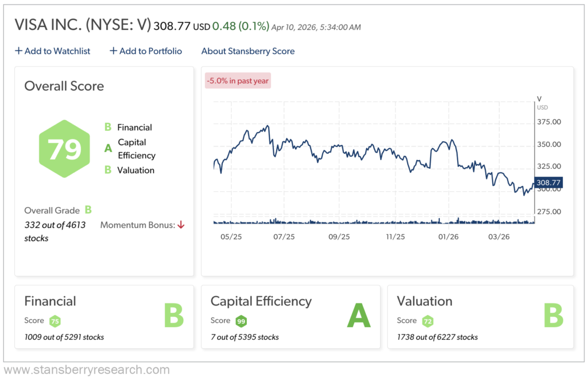This screenshot has height=380, width=588.
Task: Add Visa to Watchlist
Action: click(52, 51)
